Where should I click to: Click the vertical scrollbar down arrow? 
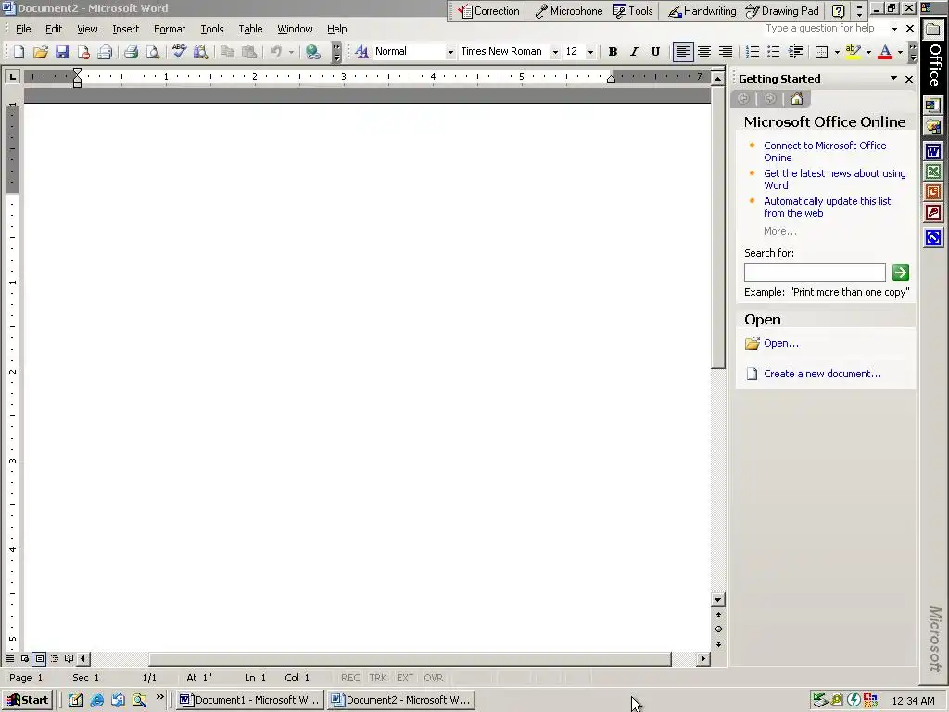click(x=718, y=600)
